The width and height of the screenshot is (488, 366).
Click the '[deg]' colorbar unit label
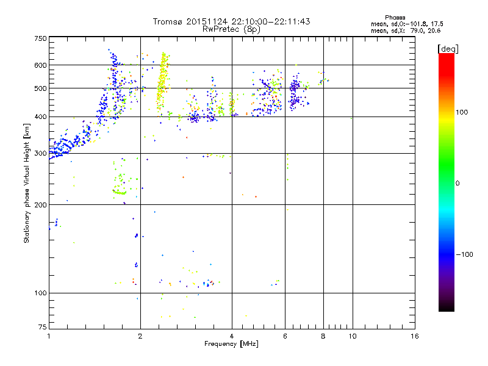click(448, 49)
